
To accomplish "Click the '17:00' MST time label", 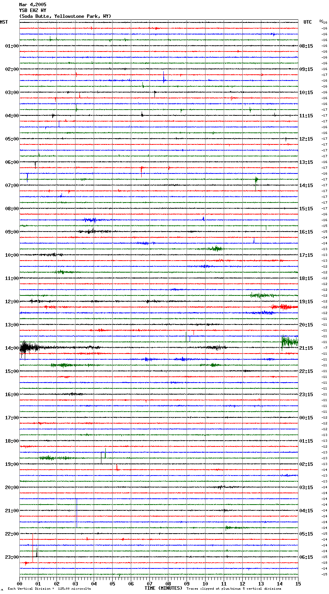I will tap(12, 418).
